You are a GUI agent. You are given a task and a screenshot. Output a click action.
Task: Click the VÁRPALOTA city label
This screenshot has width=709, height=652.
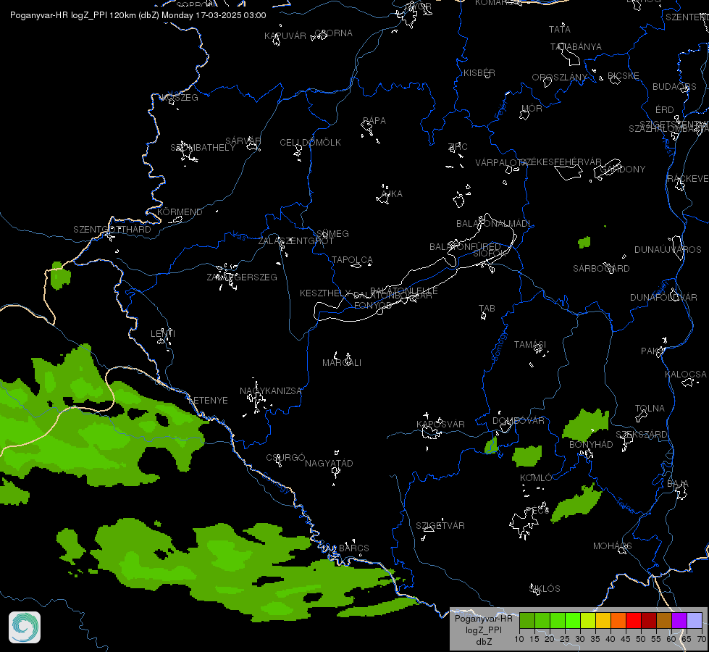pyautogui.click(x=500, y=162)
